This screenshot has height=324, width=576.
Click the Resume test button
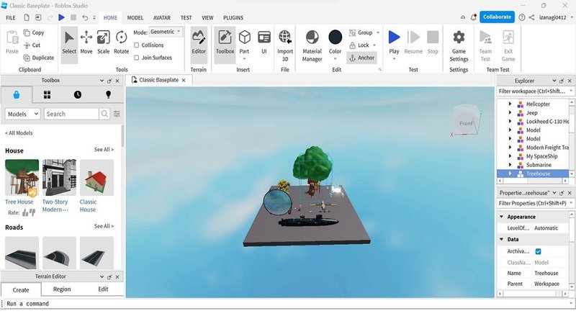pyautogui.click(x=413, y=42)
